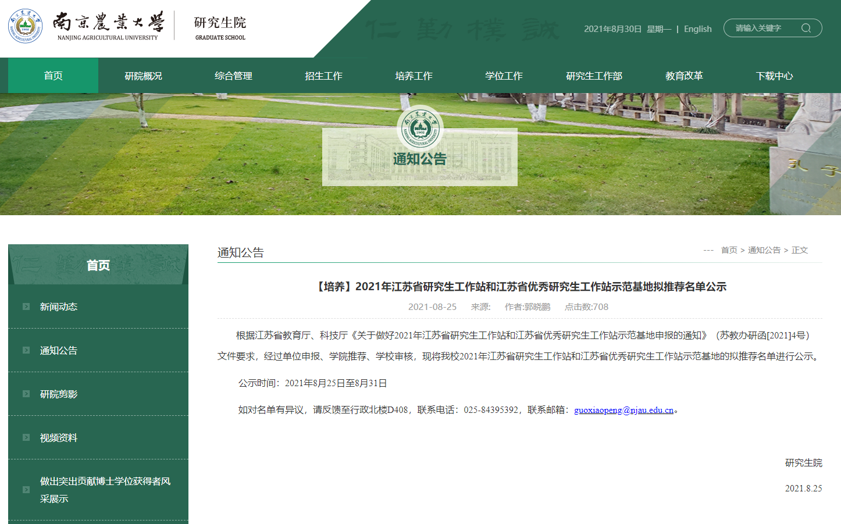Expand the 综合管理 navigation menu
The width and height of the screenshot is (841, 524).
(x=233, y=75)
